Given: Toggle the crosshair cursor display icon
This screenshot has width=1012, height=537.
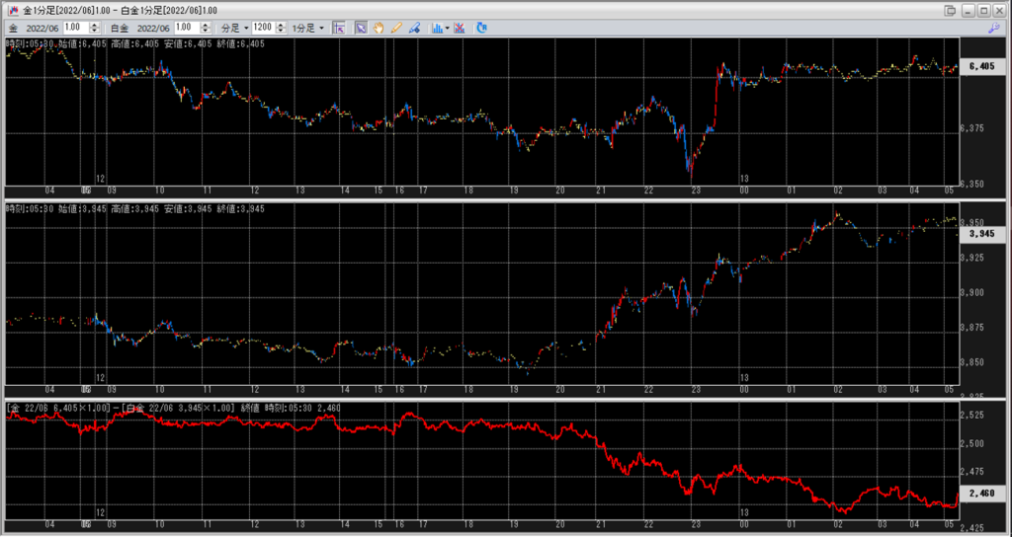Looking at the screenshot, I should (x=339, y=28).
